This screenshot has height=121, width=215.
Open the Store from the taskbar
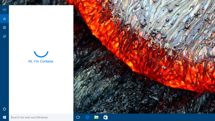click(105, 117)
